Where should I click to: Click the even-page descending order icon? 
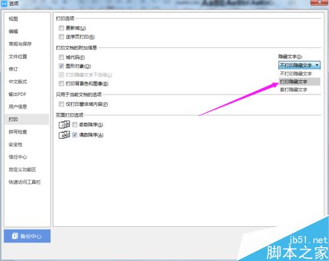click(64, 135)
